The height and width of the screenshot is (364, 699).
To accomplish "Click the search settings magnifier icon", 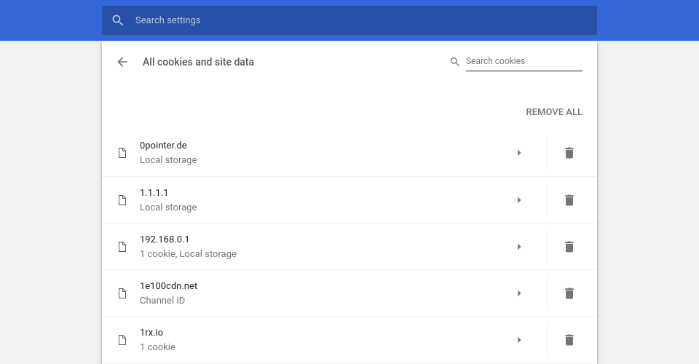I will coord(118,20).
